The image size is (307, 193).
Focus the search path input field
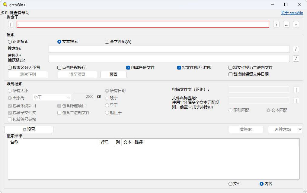tap(143, 24)
